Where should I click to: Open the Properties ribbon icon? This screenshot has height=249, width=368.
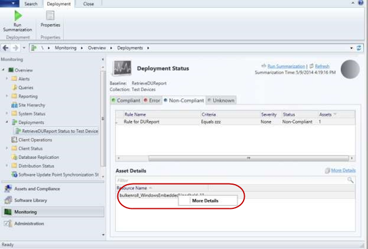pyautogui.click(x=50, y=19)
